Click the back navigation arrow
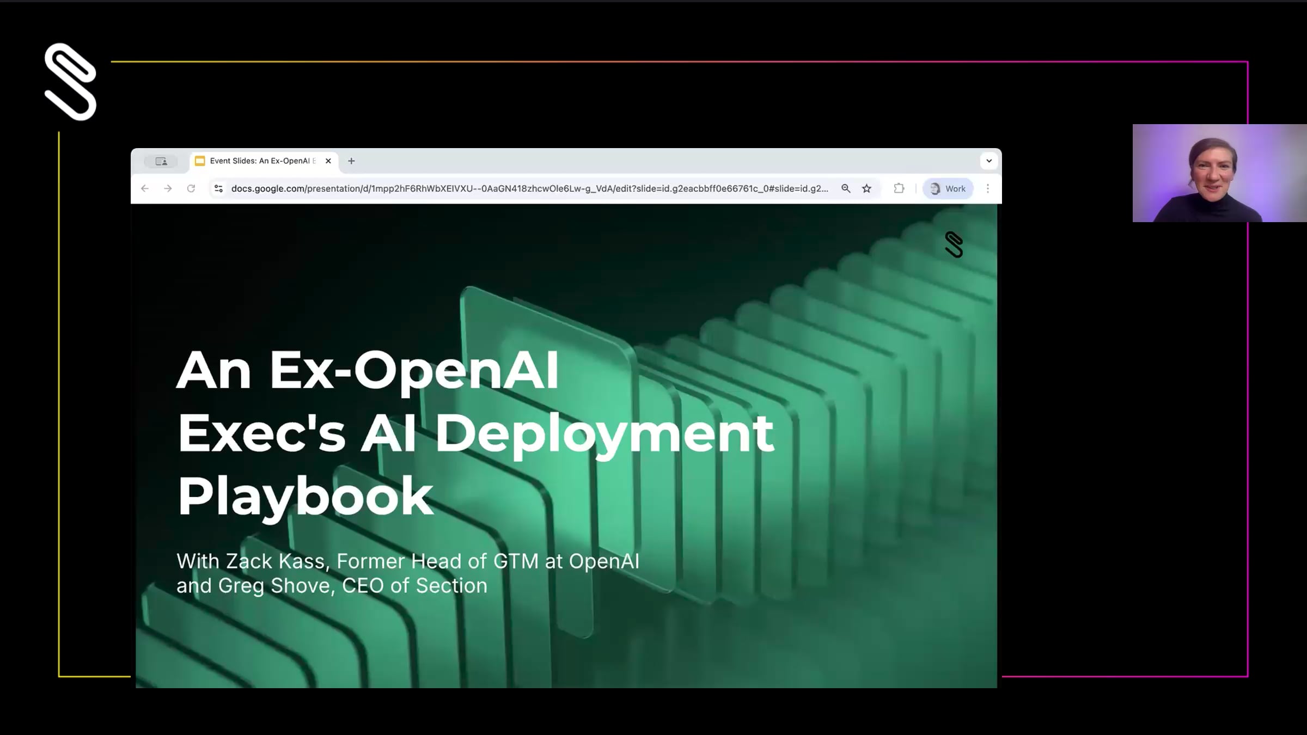This screenshot has width=1307, height=735. [x=144, y=188]
